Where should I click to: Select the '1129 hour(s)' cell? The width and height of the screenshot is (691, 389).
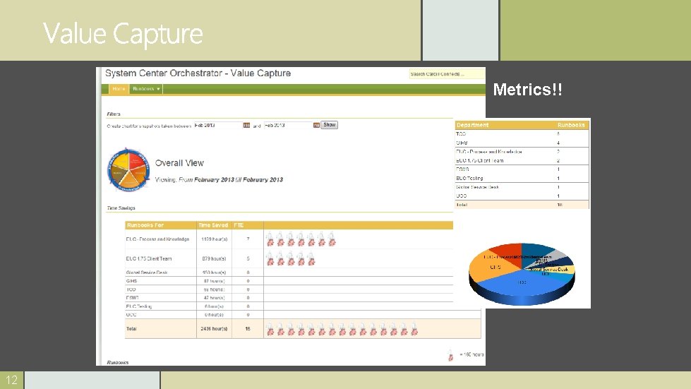[214, 239]
